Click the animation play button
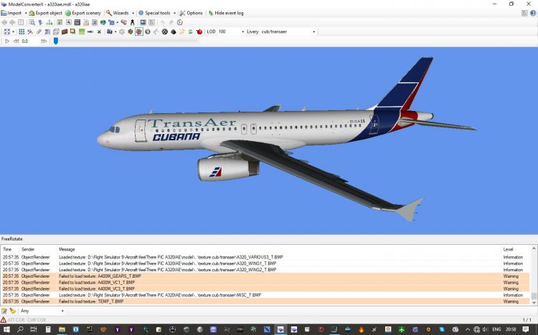 [x=7, y=41]
